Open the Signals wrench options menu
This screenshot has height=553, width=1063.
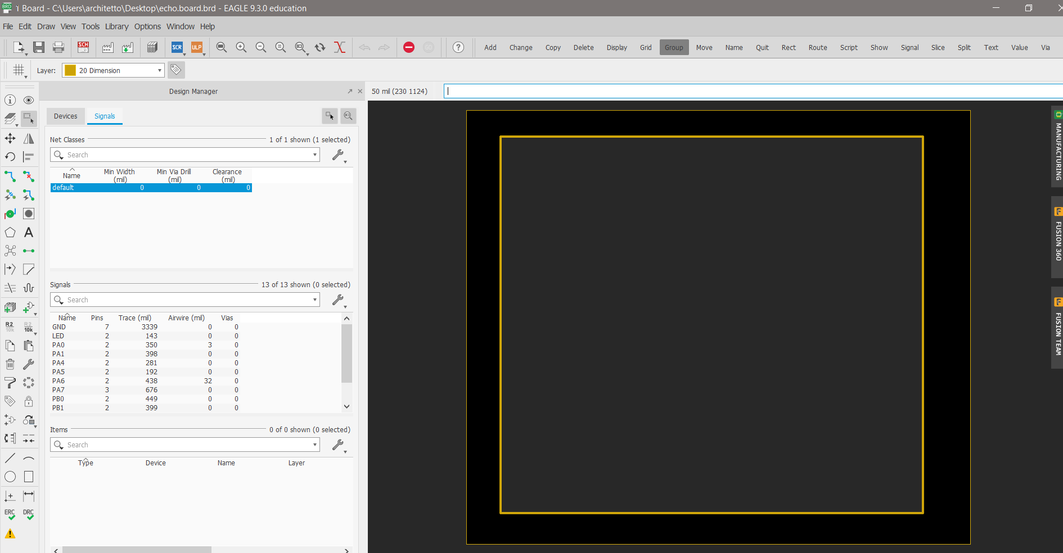click(339, 300)
